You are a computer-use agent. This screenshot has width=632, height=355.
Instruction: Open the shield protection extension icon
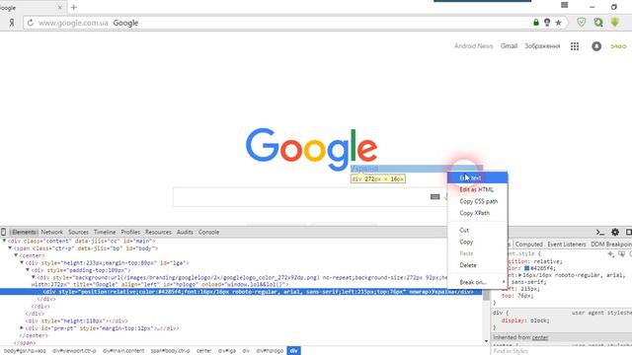(x=581, y=22)
